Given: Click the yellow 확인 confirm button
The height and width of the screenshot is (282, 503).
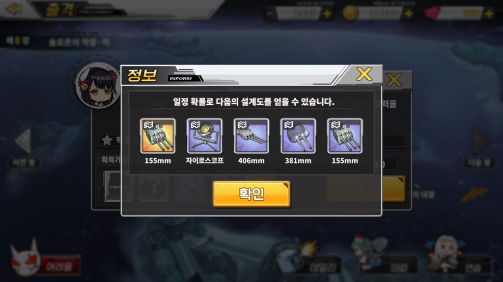Looking at the screenshot, I should [x=251, y=194].
